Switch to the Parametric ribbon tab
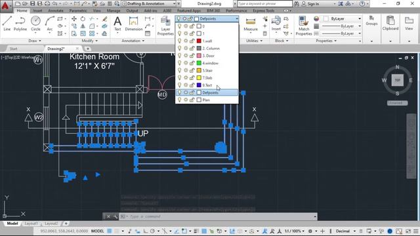420x236 pixels. pos(78,10)
